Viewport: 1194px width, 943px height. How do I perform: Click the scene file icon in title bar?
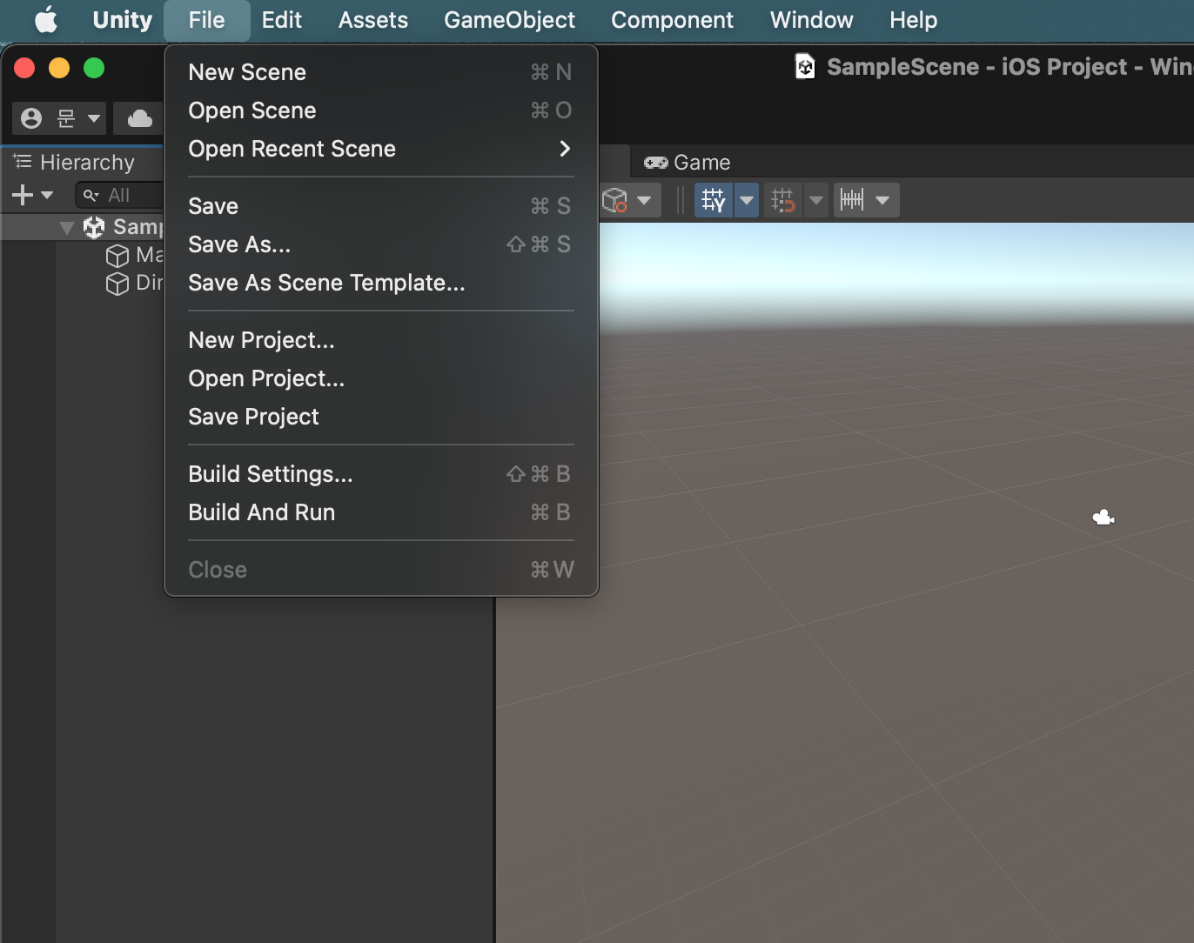tap(806, 66)
